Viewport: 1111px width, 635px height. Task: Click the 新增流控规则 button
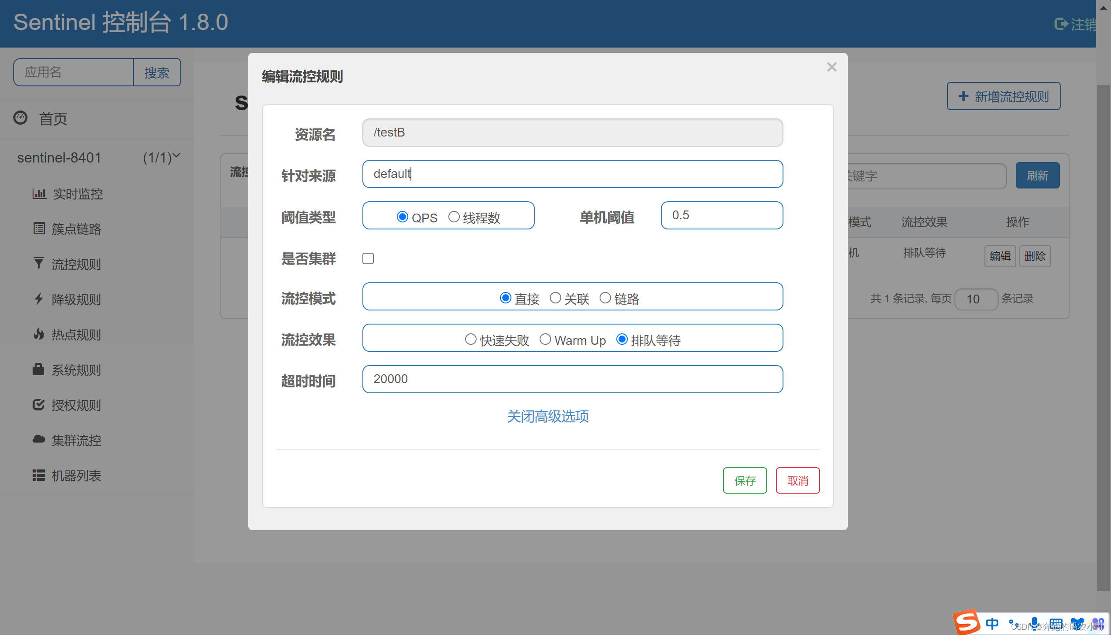pyautogui.click(x=1003, y=96)
